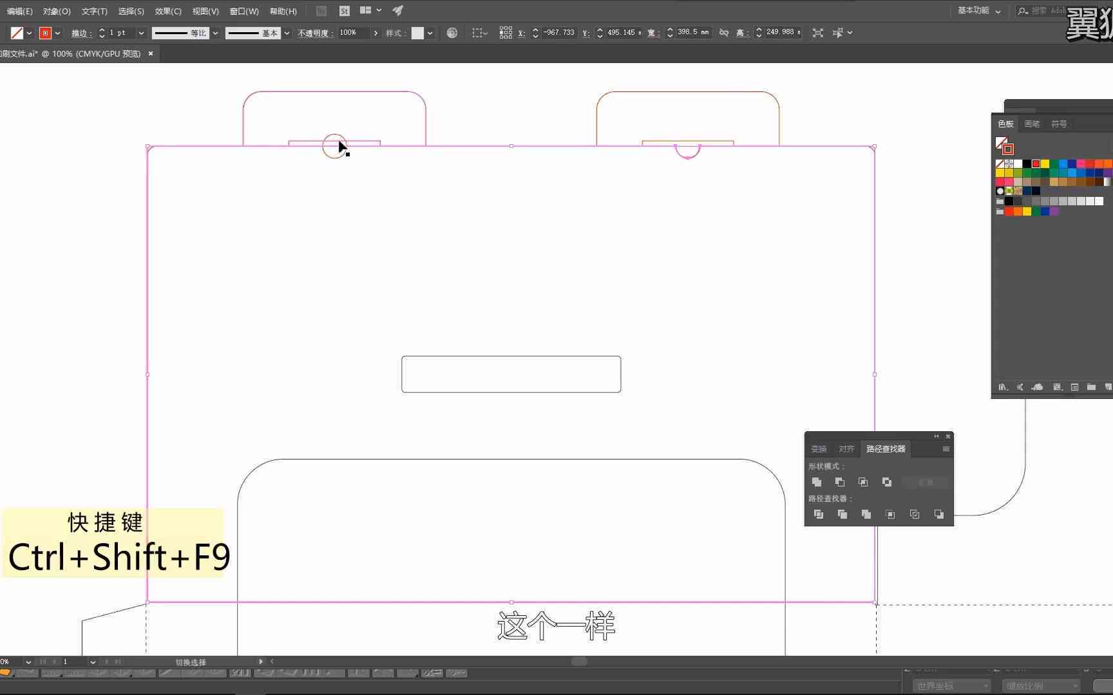Screen dimensions: 1113x695
Task: Select the red swatch in top swatch row
Action: click(x=1036, y=163)
